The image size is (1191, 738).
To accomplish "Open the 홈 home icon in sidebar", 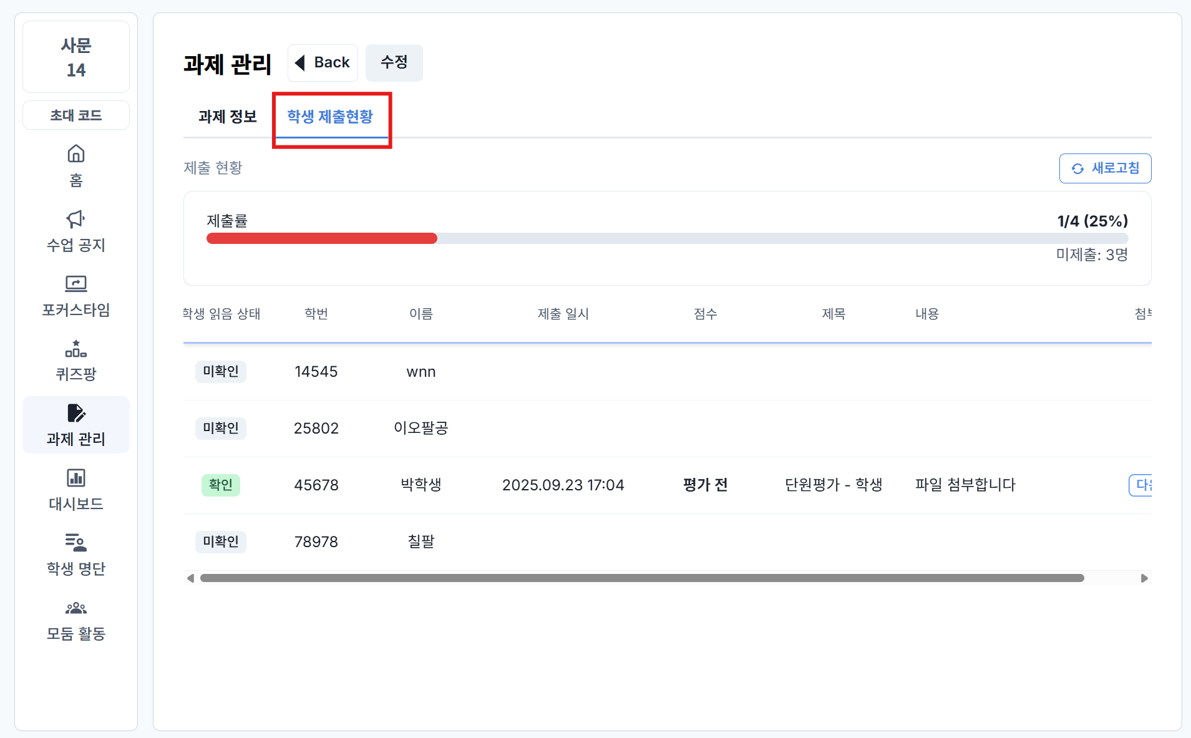I will pyautogui.click(x=76, y=153).
